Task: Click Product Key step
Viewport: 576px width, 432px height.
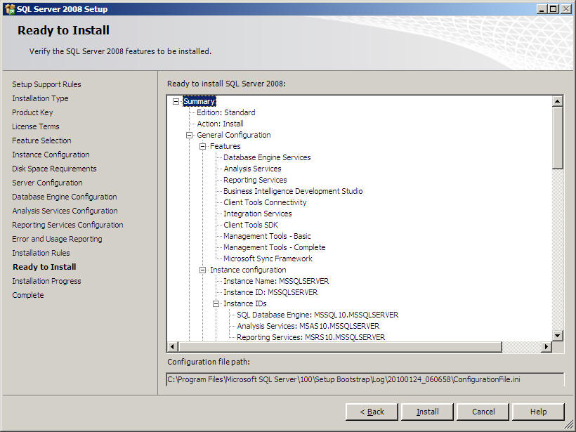Action: tap(32, 112)
